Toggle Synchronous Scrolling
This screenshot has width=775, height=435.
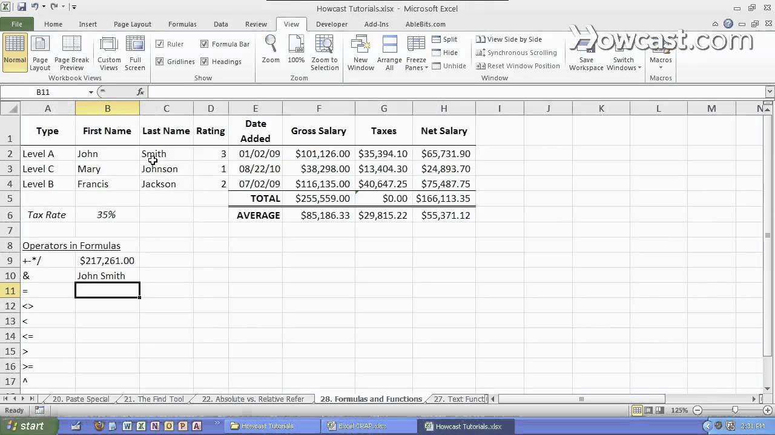point(516,53)
